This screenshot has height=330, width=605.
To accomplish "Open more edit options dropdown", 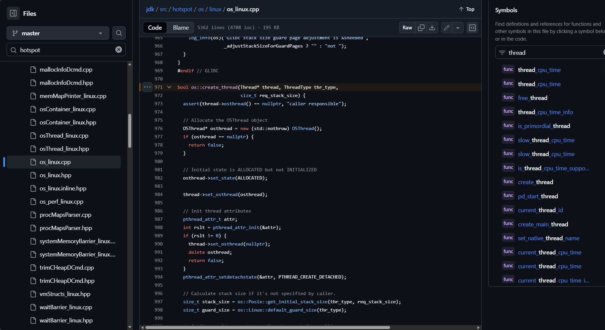I will click(458, 28).
